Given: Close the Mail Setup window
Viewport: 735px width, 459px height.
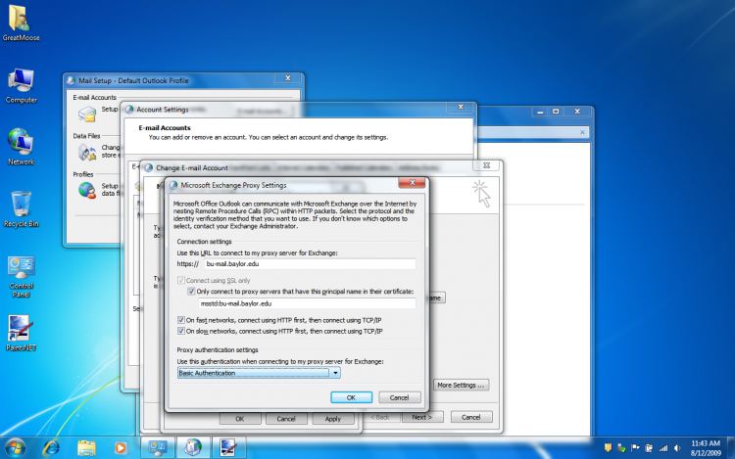Looking at the screenshot, I should pyautogui.click(x=288, y=78).
